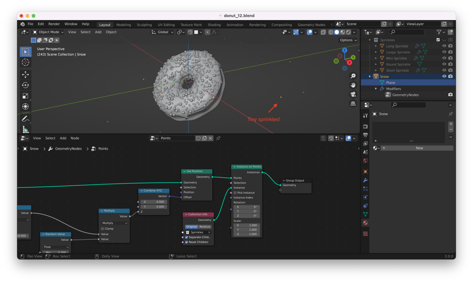The height and width of the screenshot is (282, 473).
Task: Select the Rotate tool
Action: (x=26, y=85)
